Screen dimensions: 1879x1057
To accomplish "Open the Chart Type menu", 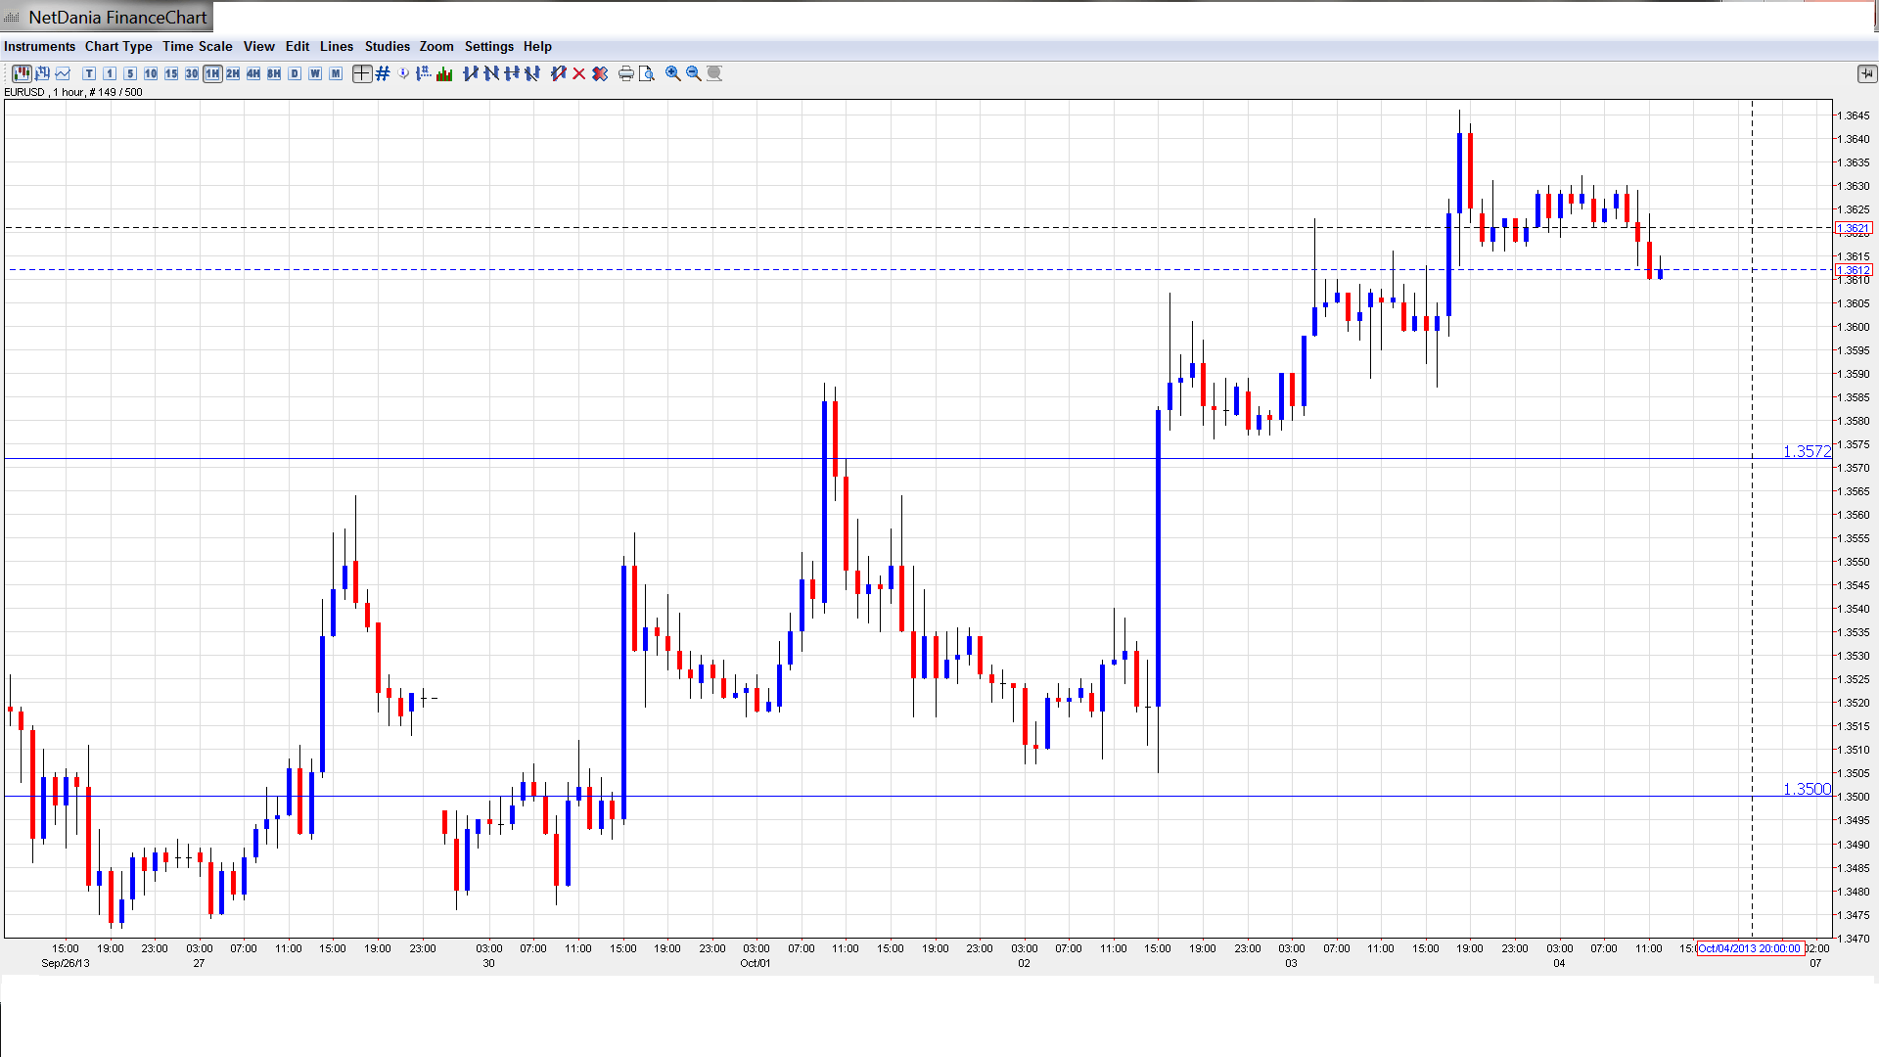I will pyautogui.click(x=118, y=46).
